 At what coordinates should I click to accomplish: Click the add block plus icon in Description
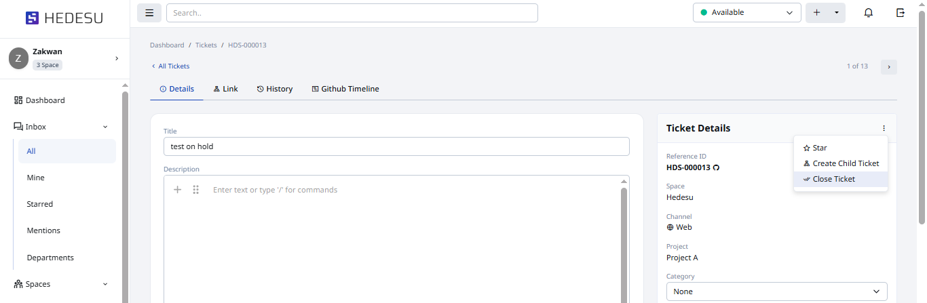[x=178, y=190]
